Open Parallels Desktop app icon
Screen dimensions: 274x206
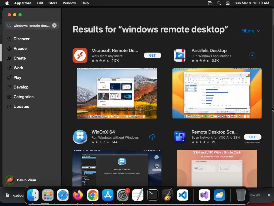click(x=180, y=56)
